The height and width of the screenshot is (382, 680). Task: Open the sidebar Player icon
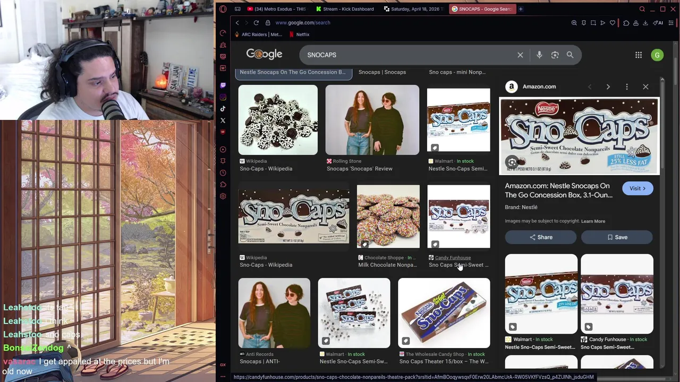coord(223,150)
